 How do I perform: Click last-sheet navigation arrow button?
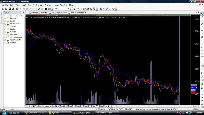[x=34, y=106]
